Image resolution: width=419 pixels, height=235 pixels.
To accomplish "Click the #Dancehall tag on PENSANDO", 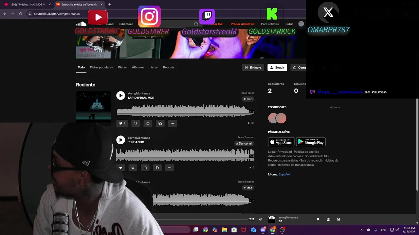I will (x=245, y=143).
